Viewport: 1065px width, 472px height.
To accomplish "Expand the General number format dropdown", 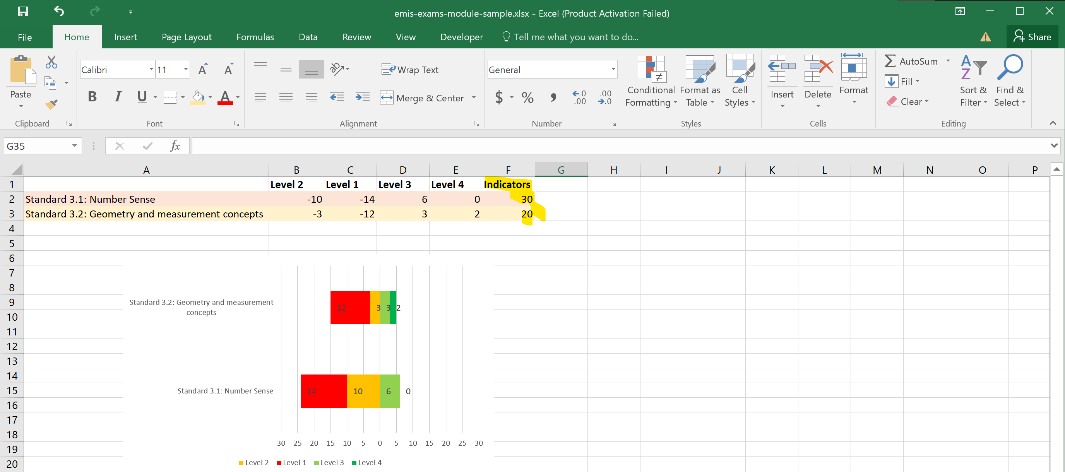I will pyautogui.click(x=613, y=69).
